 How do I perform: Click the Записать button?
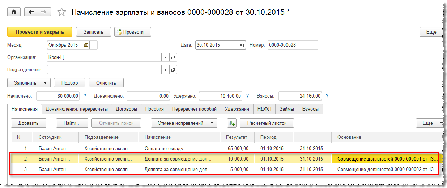pyautogui.click(x=93, y=32)
